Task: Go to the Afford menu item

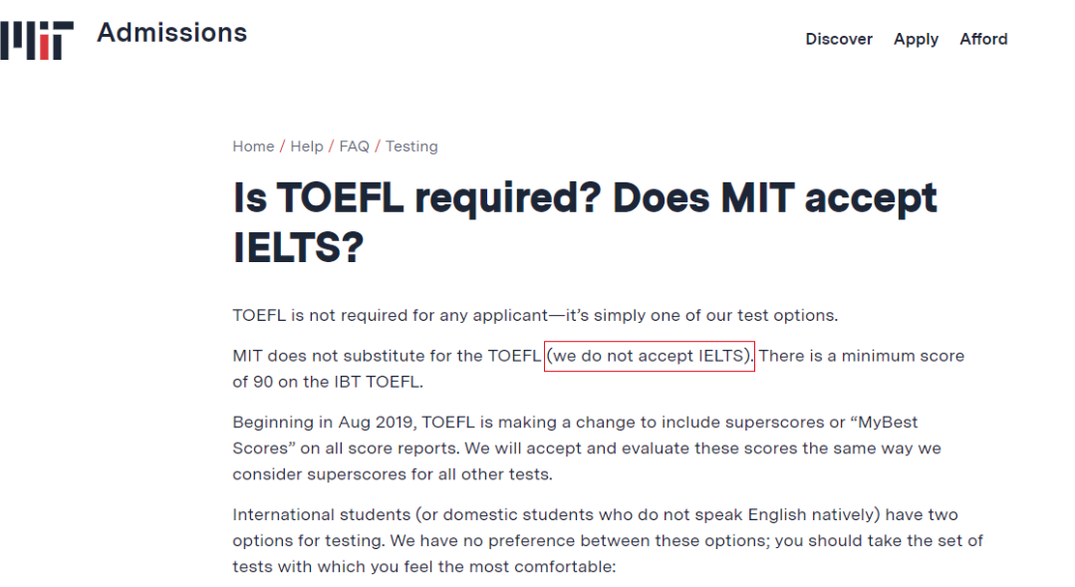Action: coord(983,39)
